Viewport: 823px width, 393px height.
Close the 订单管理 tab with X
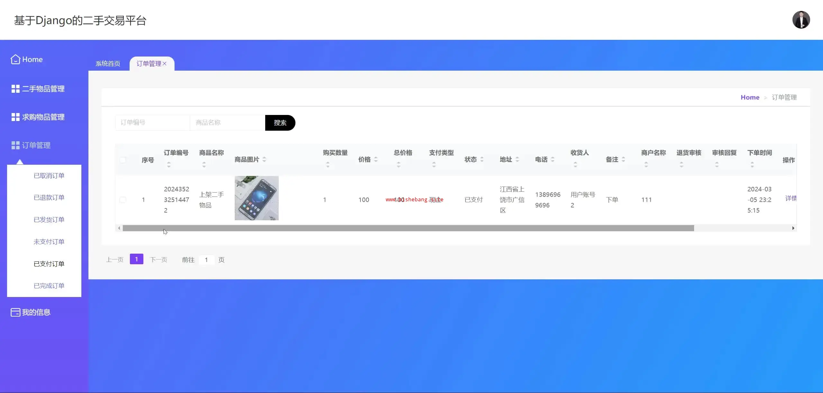(x=165, y=64)
